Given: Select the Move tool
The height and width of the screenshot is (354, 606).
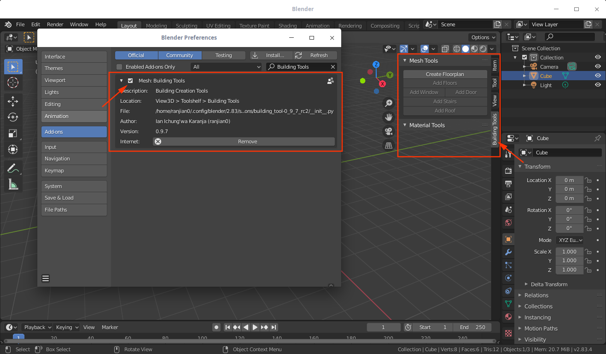Looking at the screenshot, I should pos(13,101).
